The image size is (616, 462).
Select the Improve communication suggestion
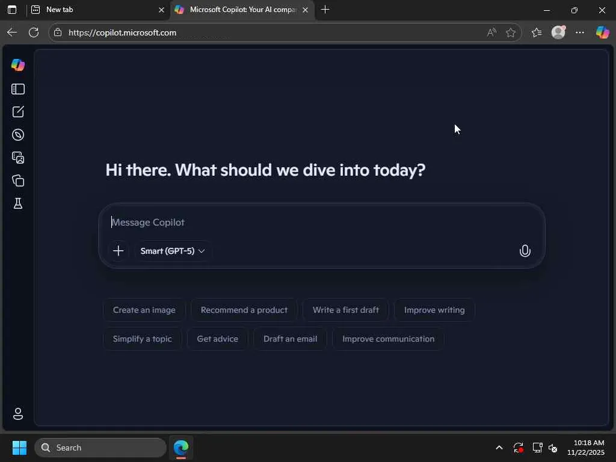point(388,339)
